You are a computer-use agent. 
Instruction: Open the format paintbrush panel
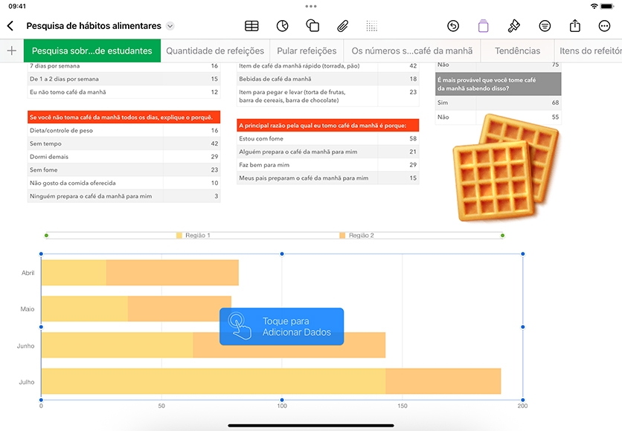point(513,26)
